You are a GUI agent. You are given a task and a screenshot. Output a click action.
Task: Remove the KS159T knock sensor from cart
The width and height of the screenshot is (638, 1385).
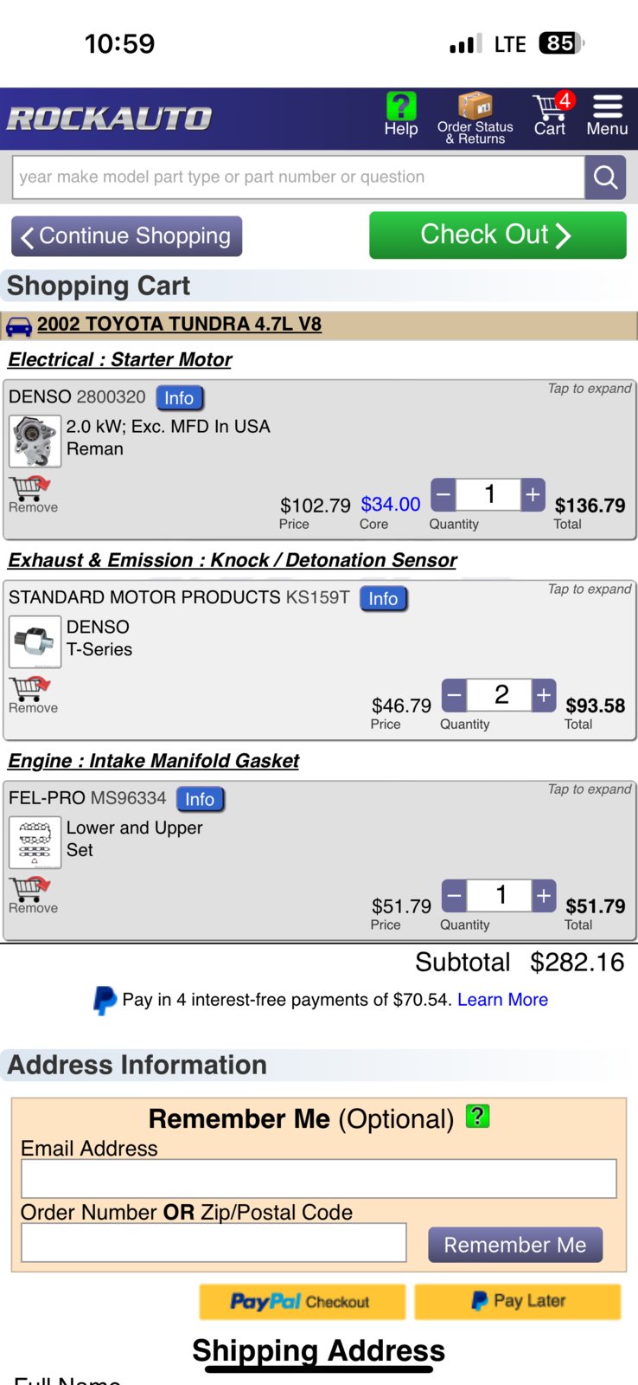(32, 695)
